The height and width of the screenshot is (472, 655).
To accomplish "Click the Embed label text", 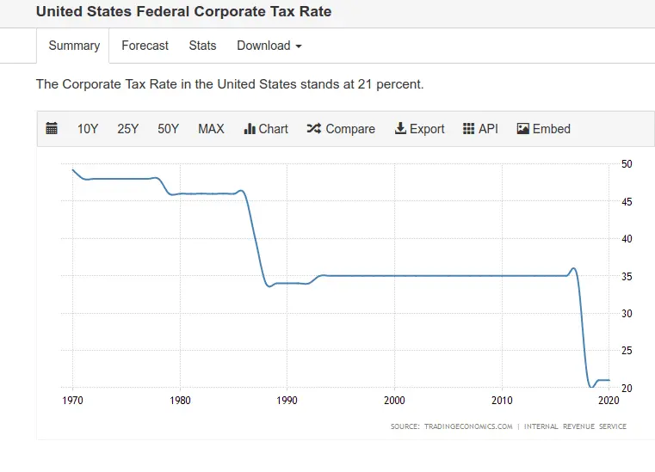I will [552, 129].
